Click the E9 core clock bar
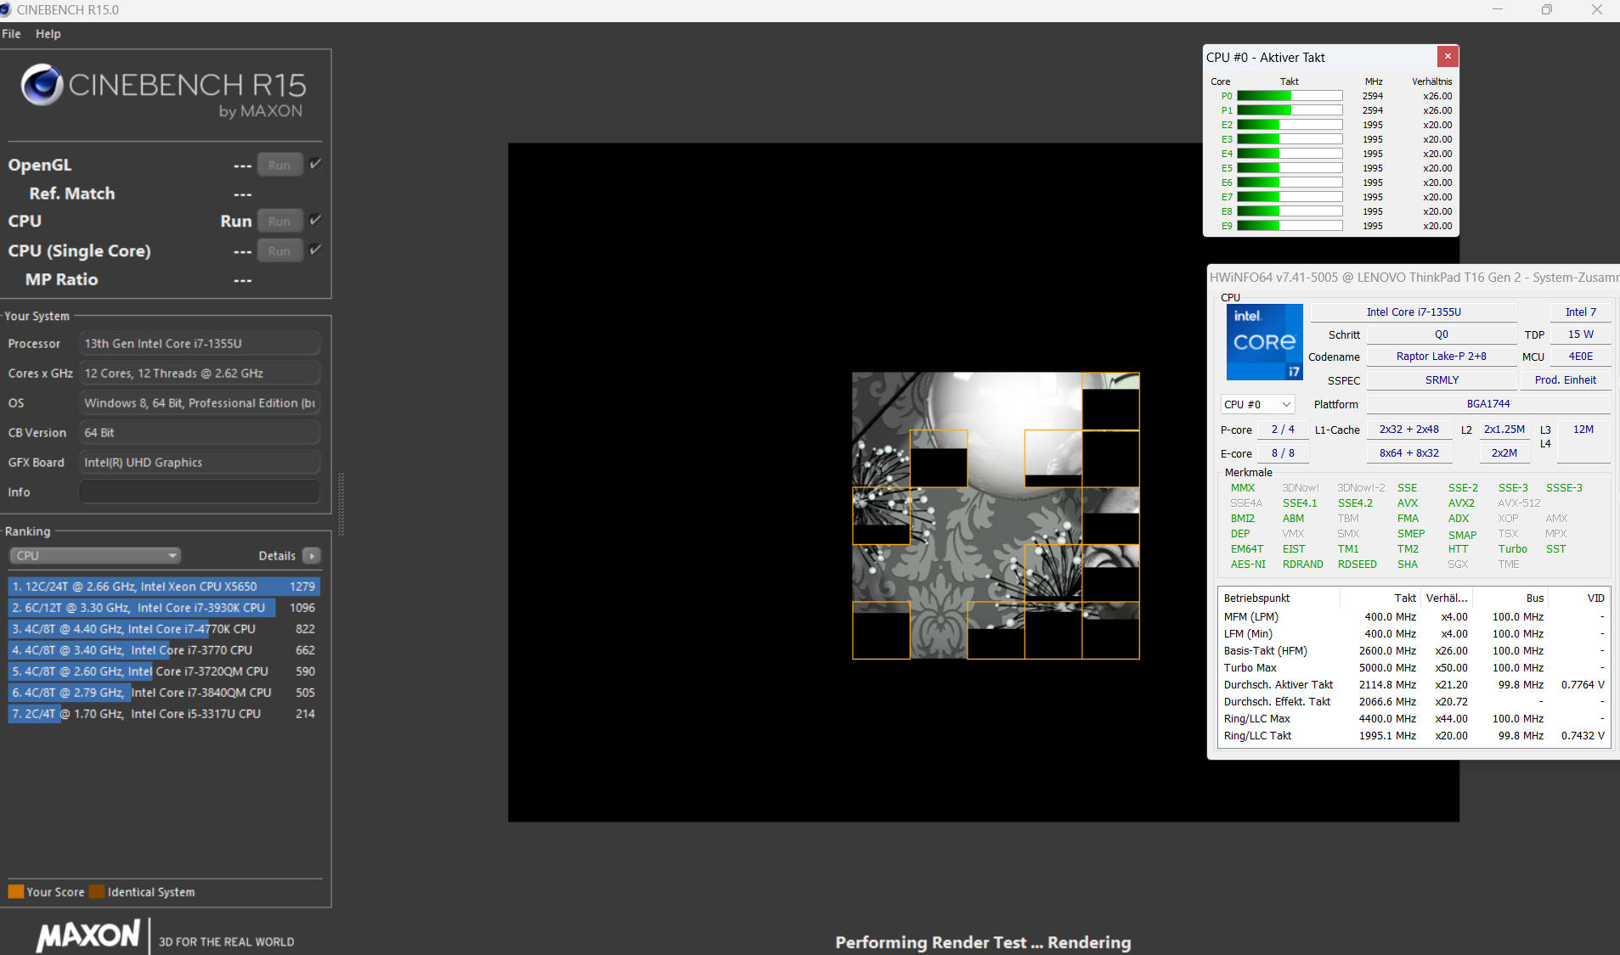1620x955 pixels. [x=1290, y=226]
